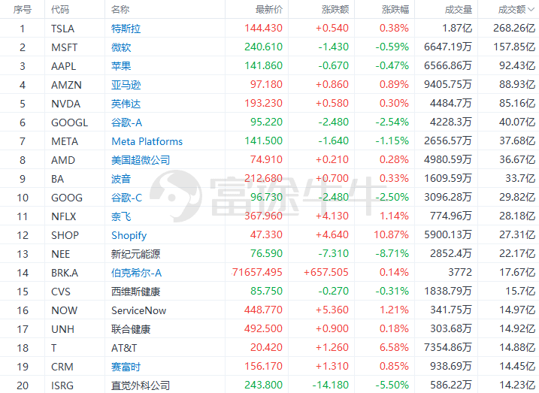Sort by 涨跌额 column header

[335, 10]
